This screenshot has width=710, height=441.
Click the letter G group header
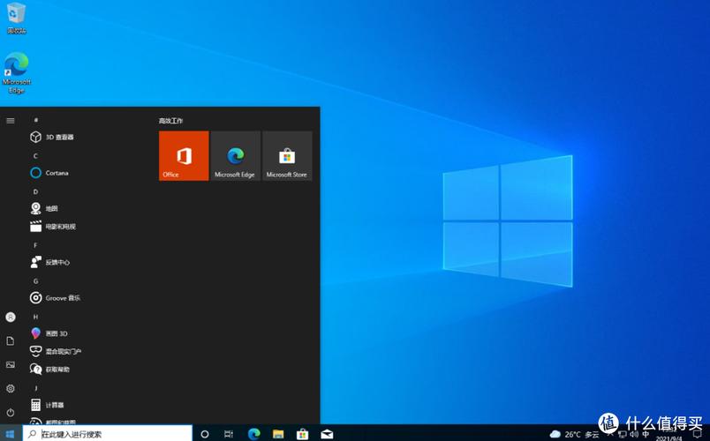tap(35, 280)
